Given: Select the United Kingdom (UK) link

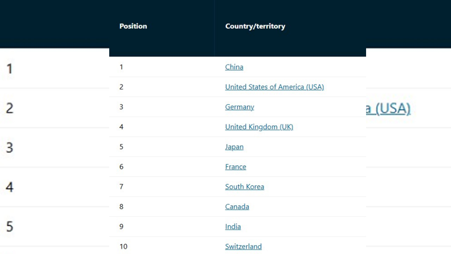Looking at the screenshot, I should pyautogui.click(x=259, y=127).
